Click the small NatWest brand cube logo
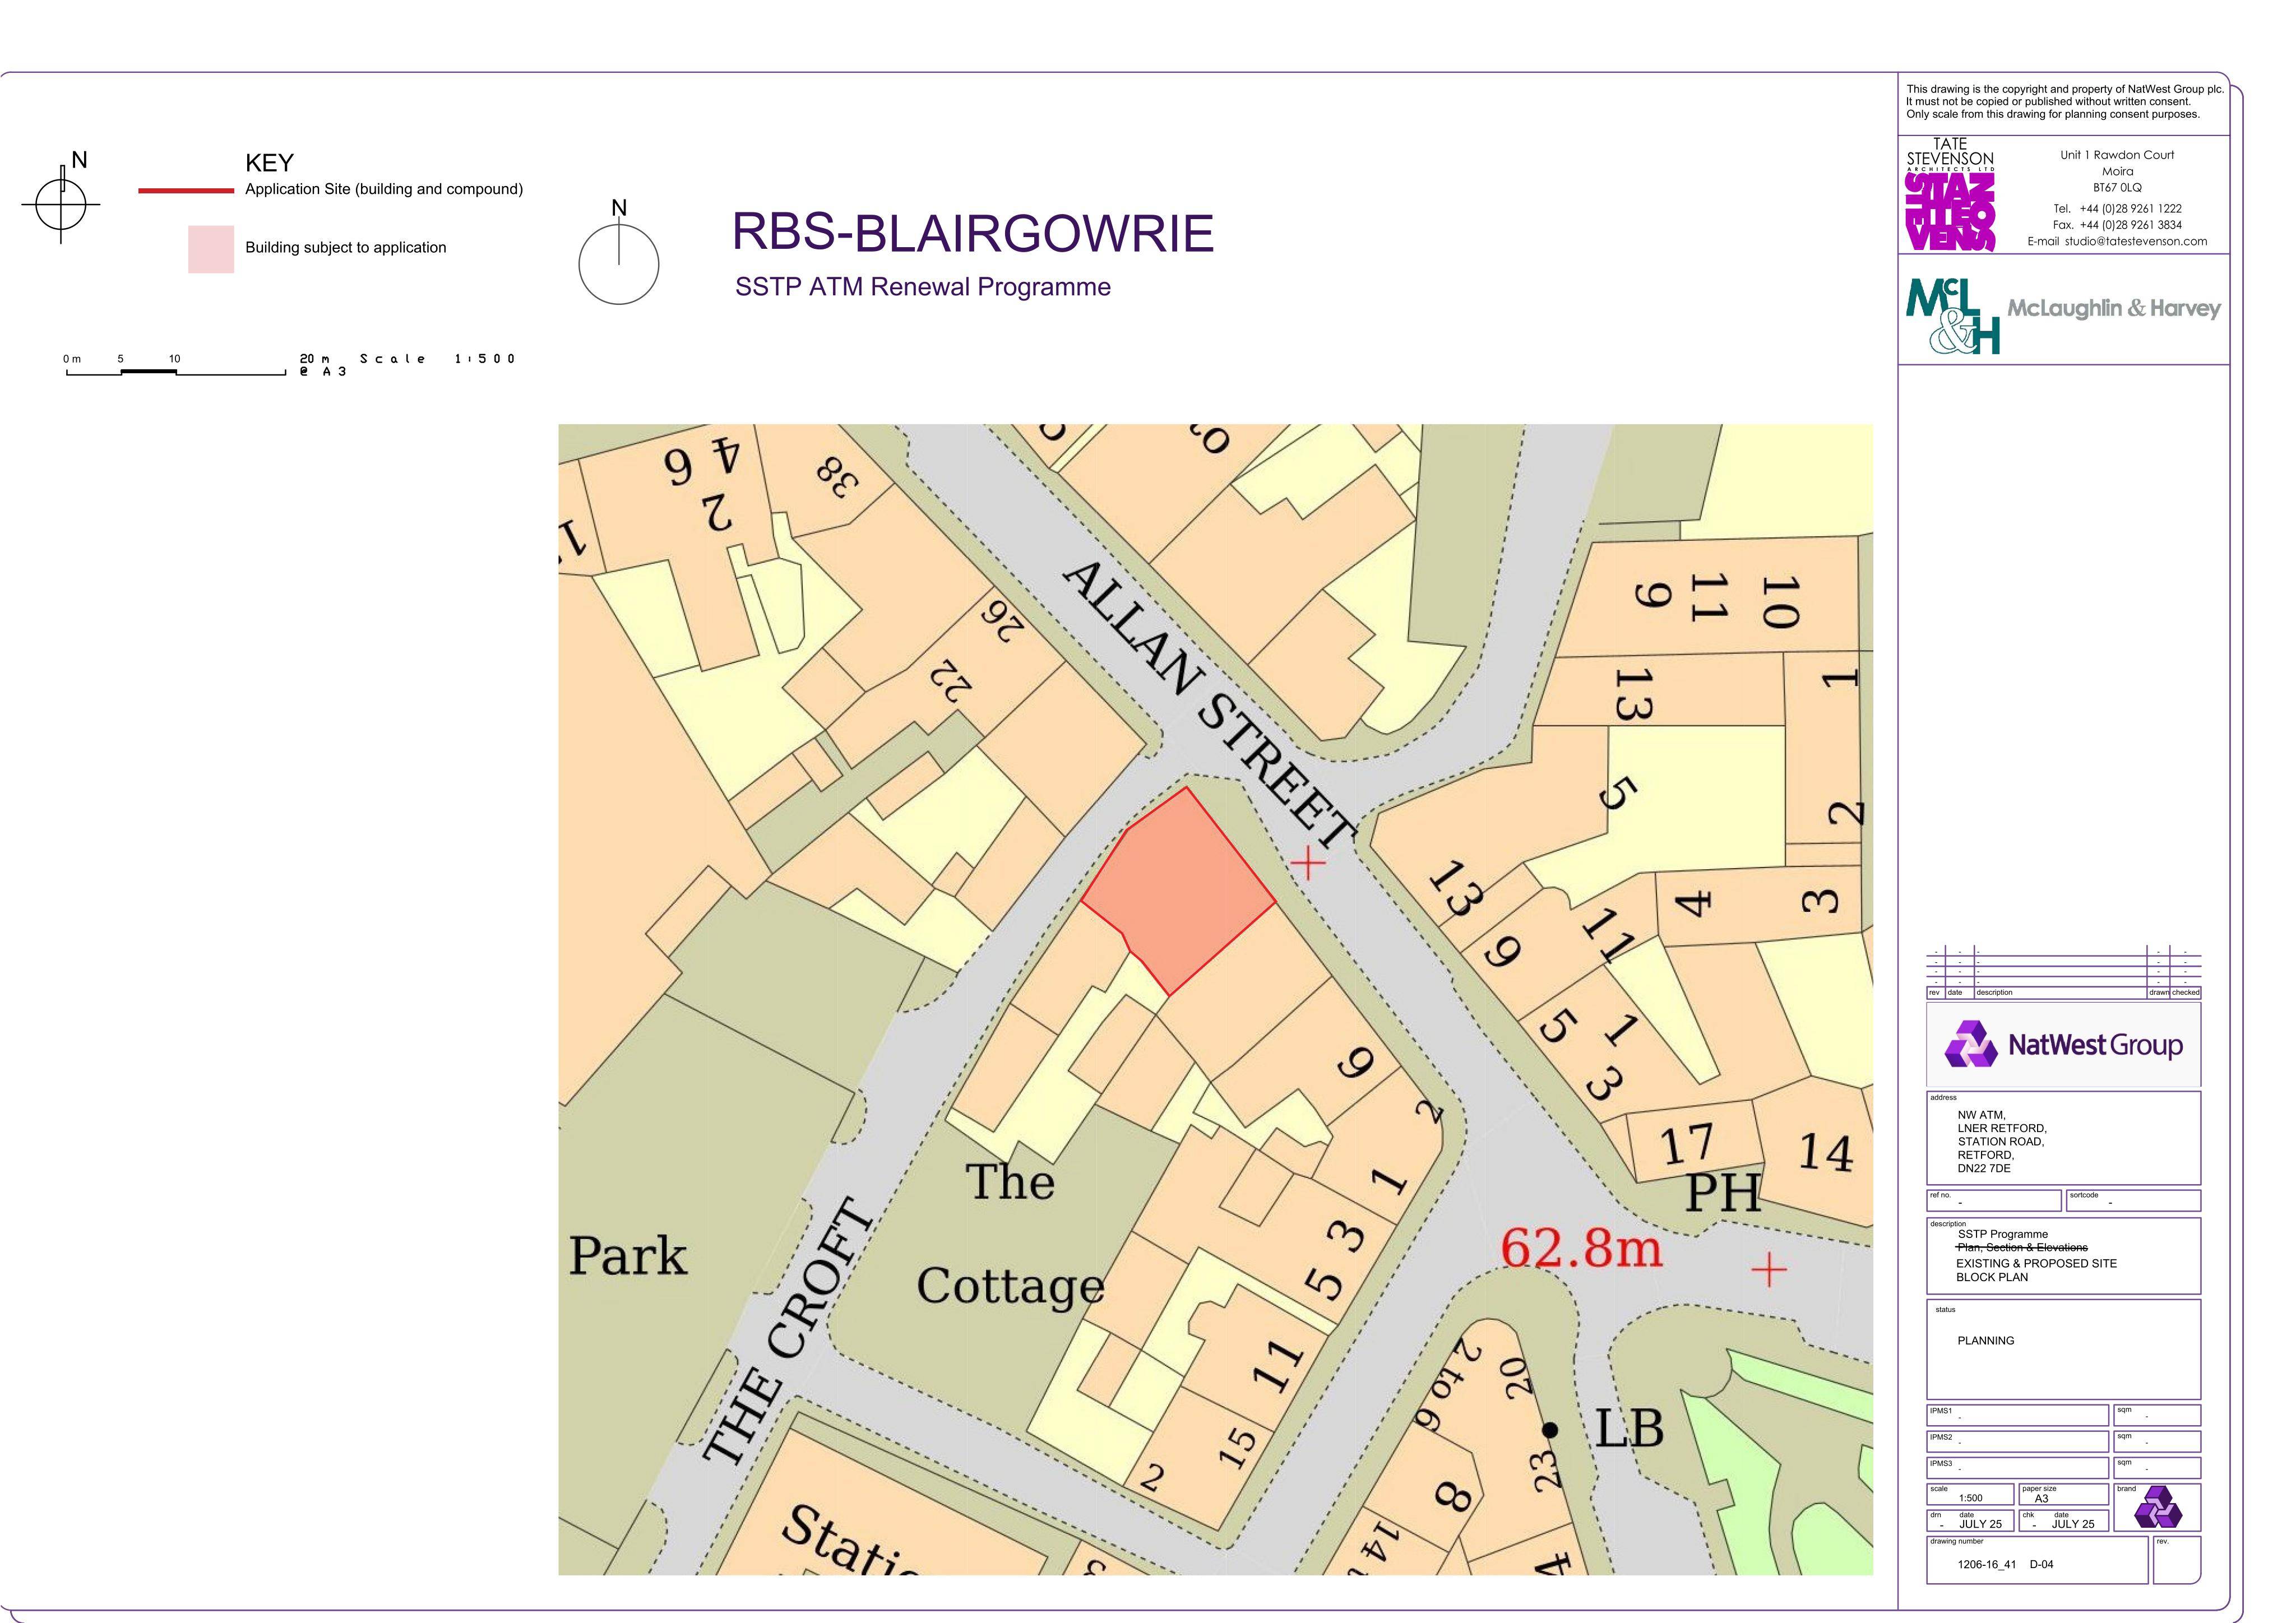Image resolution: width=2296 pixels, height=1623 pixels. [x=2158, y=1507]
